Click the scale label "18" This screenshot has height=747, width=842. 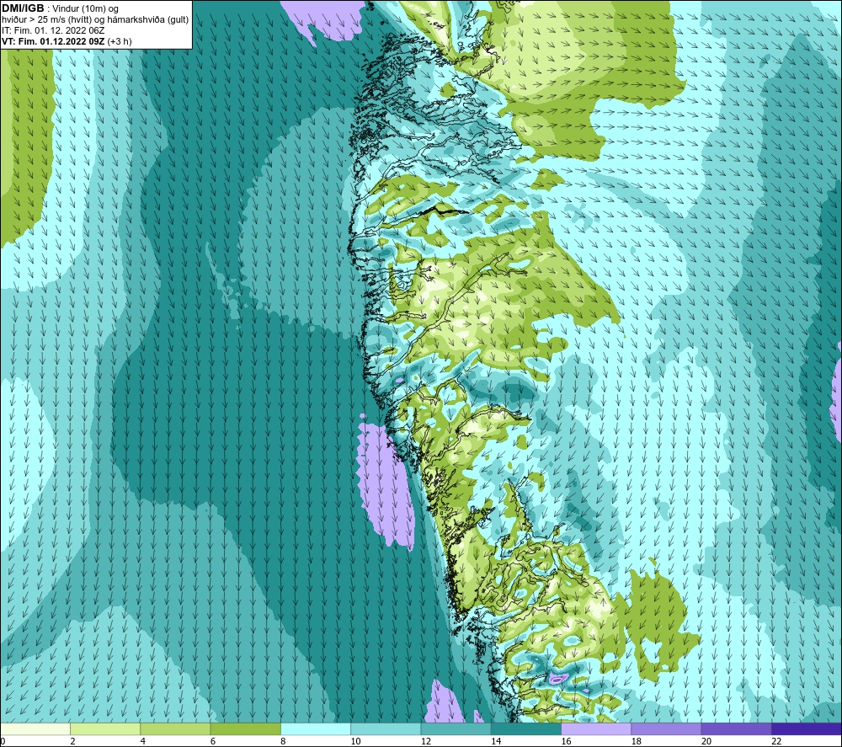point(637,741)
